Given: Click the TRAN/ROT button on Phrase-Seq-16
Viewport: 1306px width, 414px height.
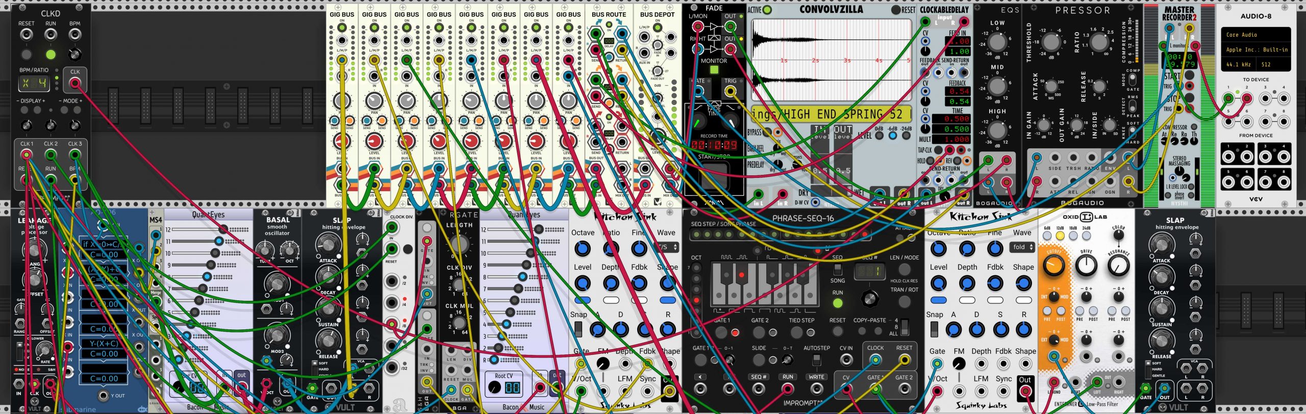Looking at the screenshot, I should pos(904,301).
